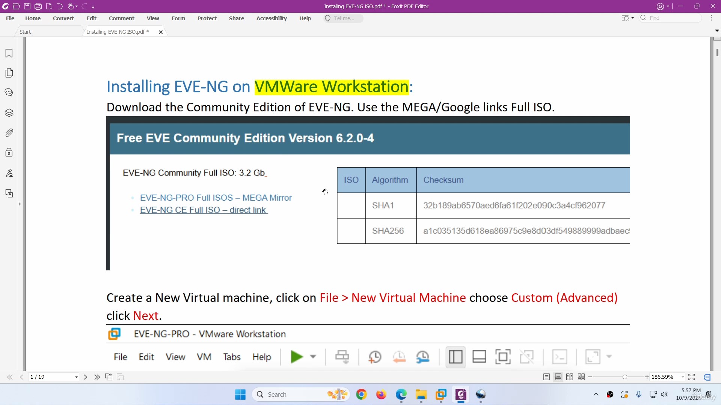Open the Protect ribbon tab

click(x=207, y=18)
